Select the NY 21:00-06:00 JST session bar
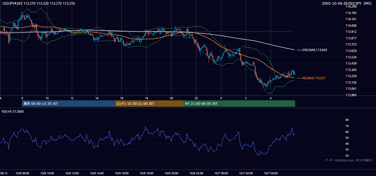The image size is (376, 176). click(x=239, y=104)
